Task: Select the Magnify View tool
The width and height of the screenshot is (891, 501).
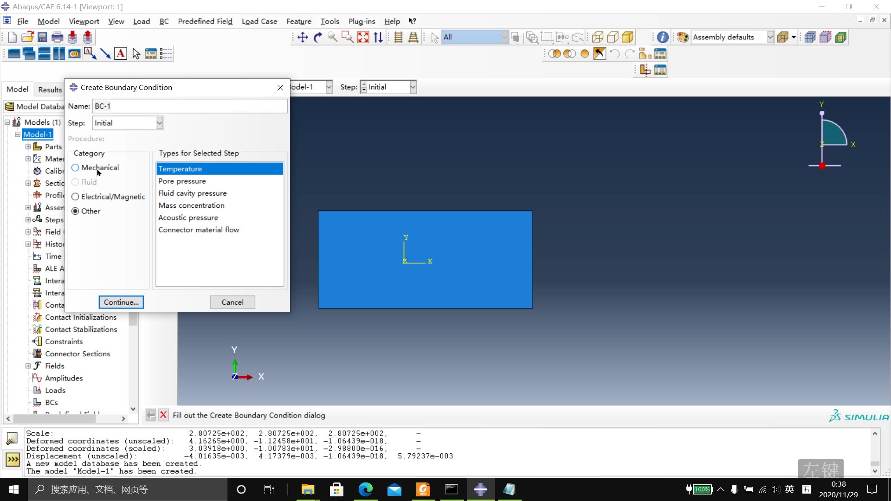Action: point(333,37)
